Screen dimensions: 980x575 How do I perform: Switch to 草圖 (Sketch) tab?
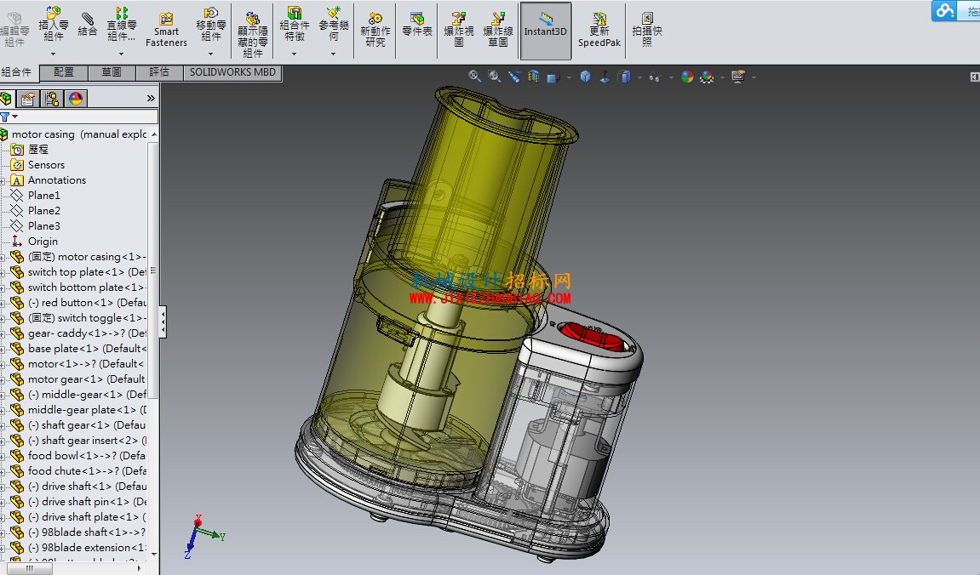(112, 72)
